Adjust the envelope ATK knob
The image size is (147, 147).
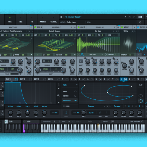pos(10,112)
